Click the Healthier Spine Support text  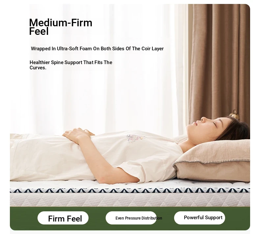71,65
